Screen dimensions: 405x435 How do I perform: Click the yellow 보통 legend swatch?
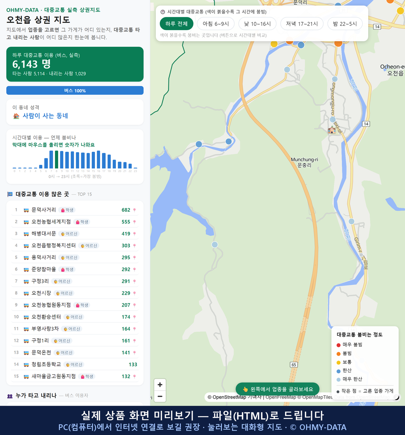coord(339,362)
